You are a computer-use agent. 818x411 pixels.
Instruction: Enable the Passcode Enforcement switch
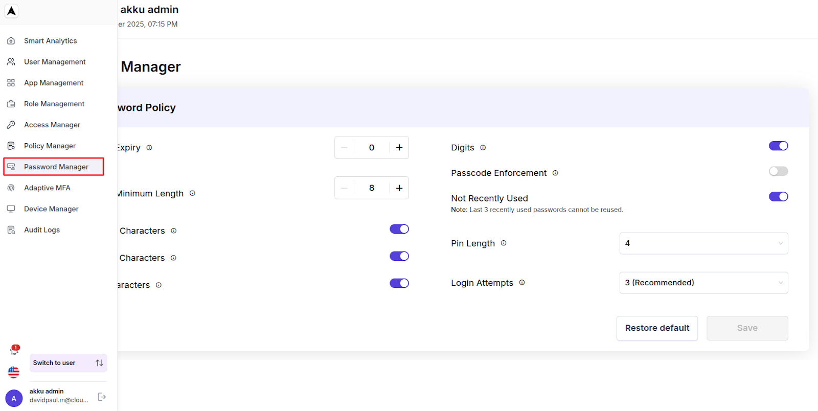[778, 171]
